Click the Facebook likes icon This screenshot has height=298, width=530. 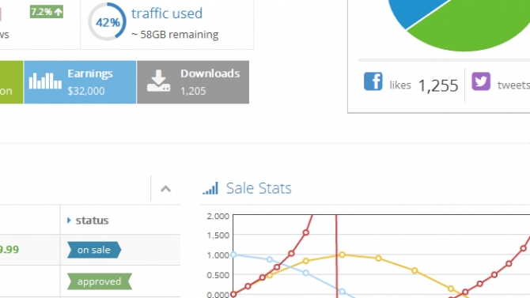click(x=373, y=81)
